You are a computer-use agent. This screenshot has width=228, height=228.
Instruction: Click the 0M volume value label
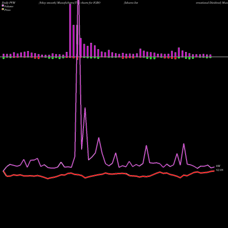tap(218, 166)
